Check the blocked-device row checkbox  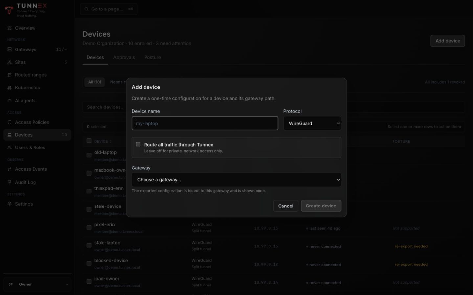click(89, 263)
